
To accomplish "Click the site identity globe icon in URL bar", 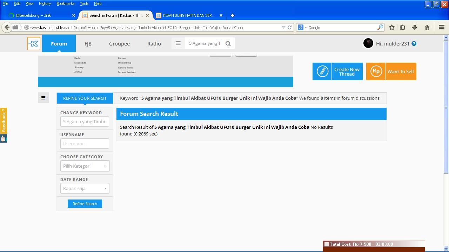I will [26, 27].
